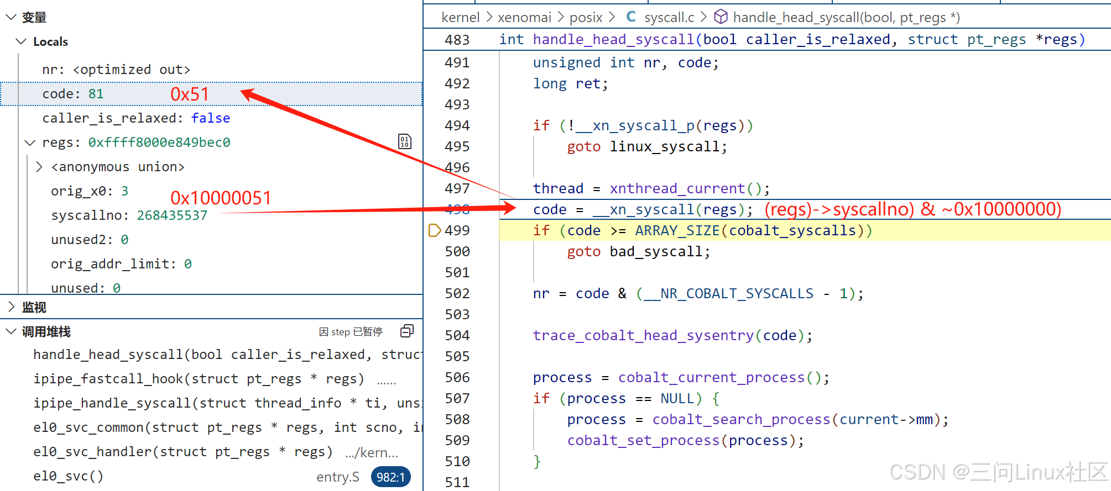
Task: Open syscall.c in the breadcrumb
Action: (x=669, y=17)
